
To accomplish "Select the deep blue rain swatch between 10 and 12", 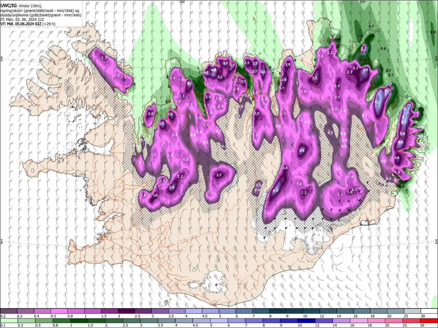I will click(x=306, y=320).
